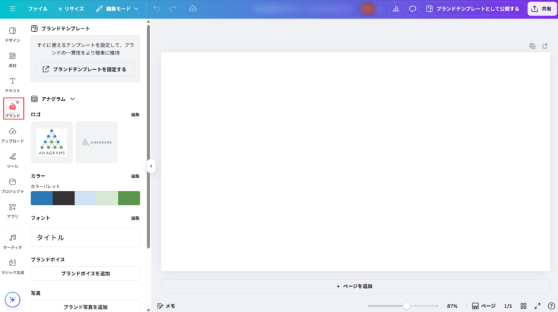Click the undo arrow icon

pyautogui.click(x=157, y=9)
